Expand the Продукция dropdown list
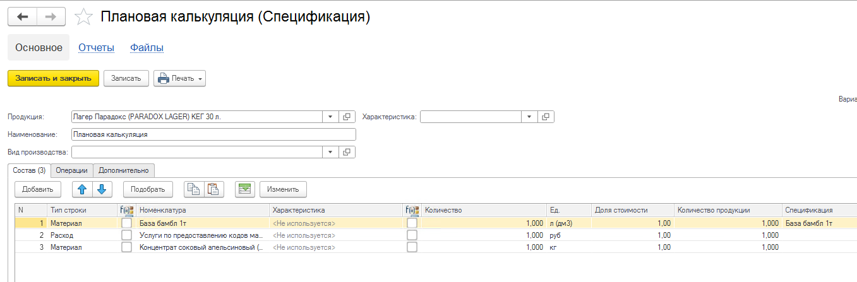Image resolution: width=857 pixels, height=282 pixels. pos(332,117)
